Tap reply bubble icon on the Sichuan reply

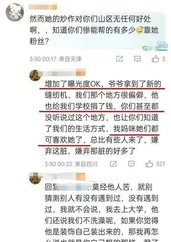pos(131,164)
